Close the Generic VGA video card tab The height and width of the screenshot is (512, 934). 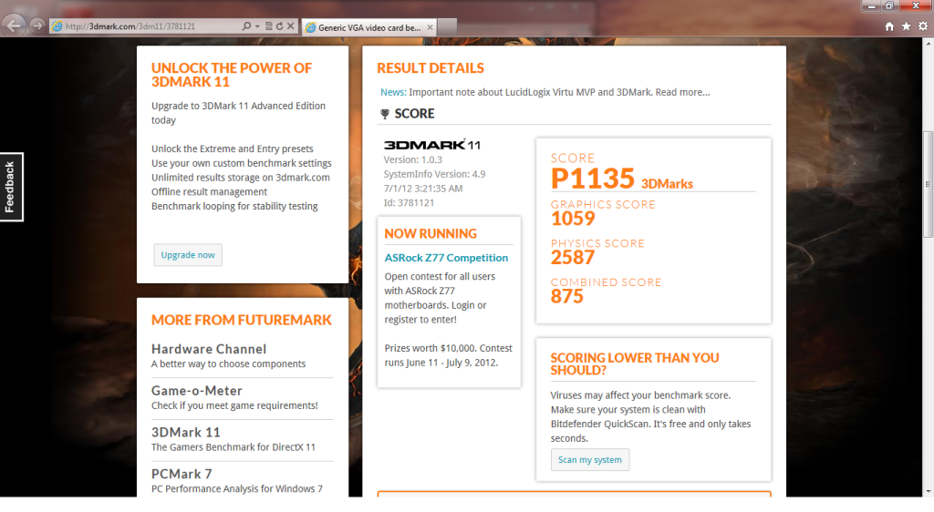click(x=431, y=27)
